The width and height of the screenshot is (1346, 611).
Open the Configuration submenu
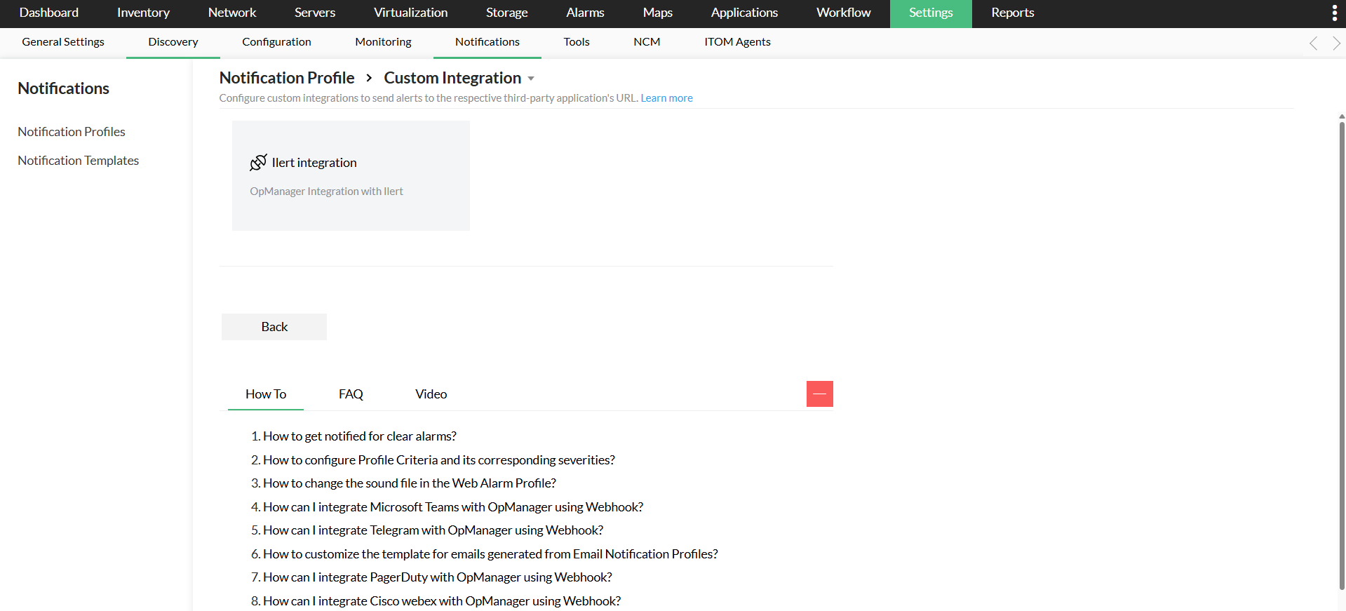point(276,42)
